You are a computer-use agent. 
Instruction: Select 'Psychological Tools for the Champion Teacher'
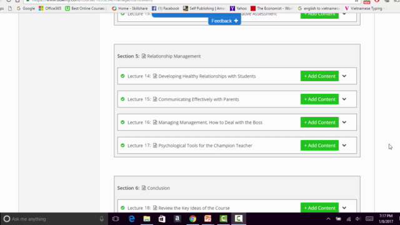pos(205,146)
